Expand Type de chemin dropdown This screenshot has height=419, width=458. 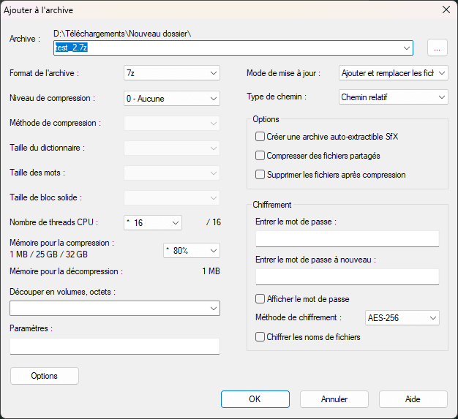tap(393, 97)
